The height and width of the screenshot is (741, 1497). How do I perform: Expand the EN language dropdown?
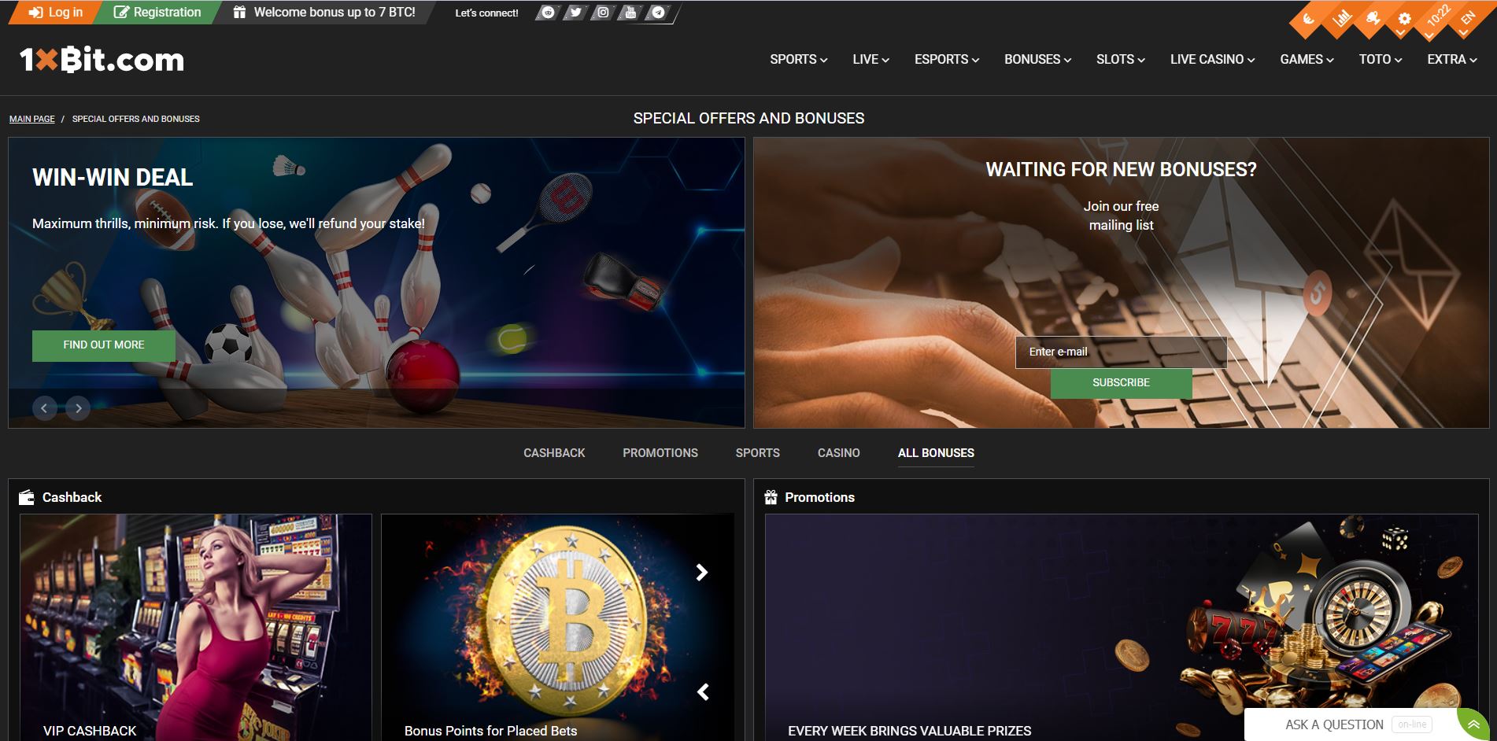[x=1468, y=19]
